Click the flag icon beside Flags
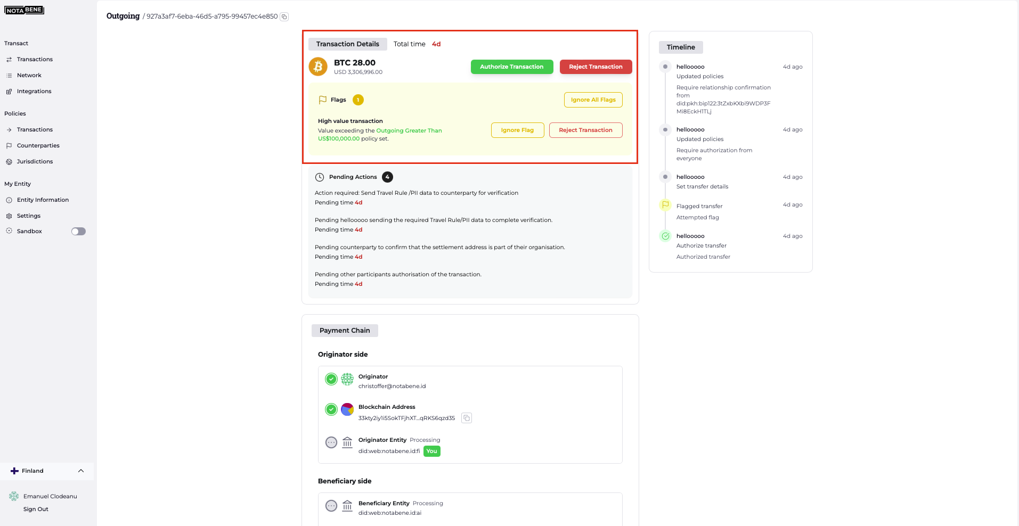Screen dimensions: 1019x526 pyautogui.click(x=322, y=100)
